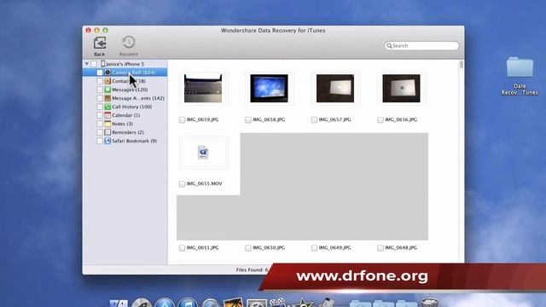The width and height of the screenshot is (546, 307).
Task: Select the IMG_0656.JPG checkbox
Action: (x=380, y=119)
